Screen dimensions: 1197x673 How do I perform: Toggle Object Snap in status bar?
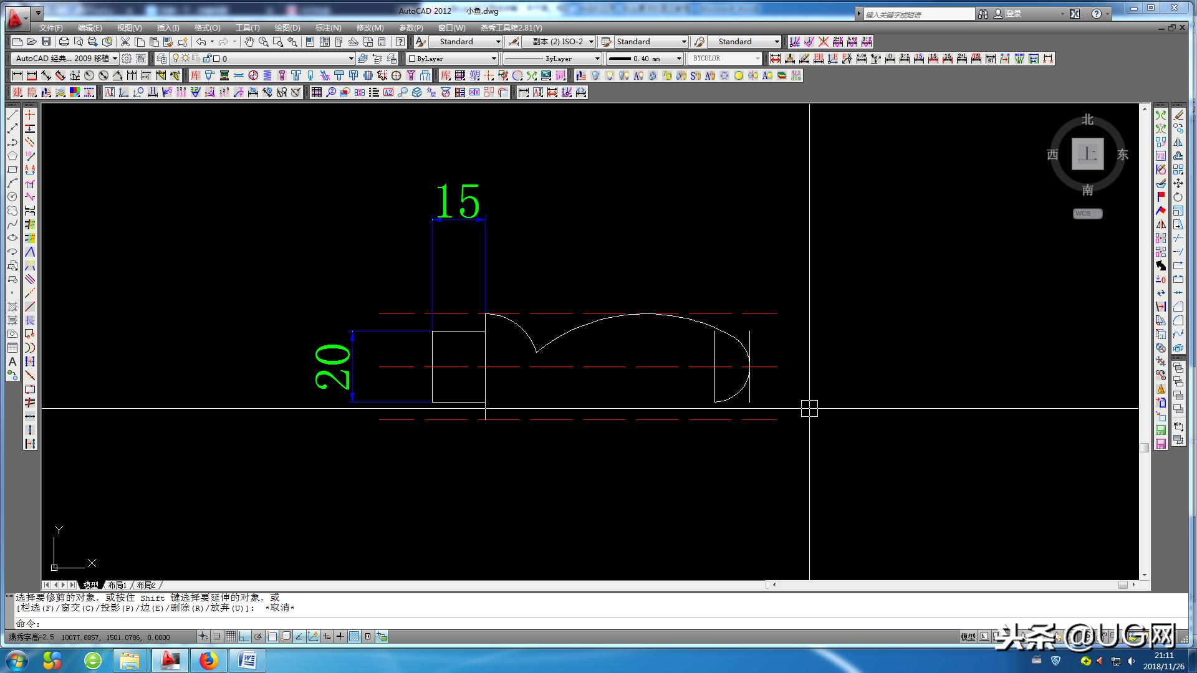coord(272,636)
